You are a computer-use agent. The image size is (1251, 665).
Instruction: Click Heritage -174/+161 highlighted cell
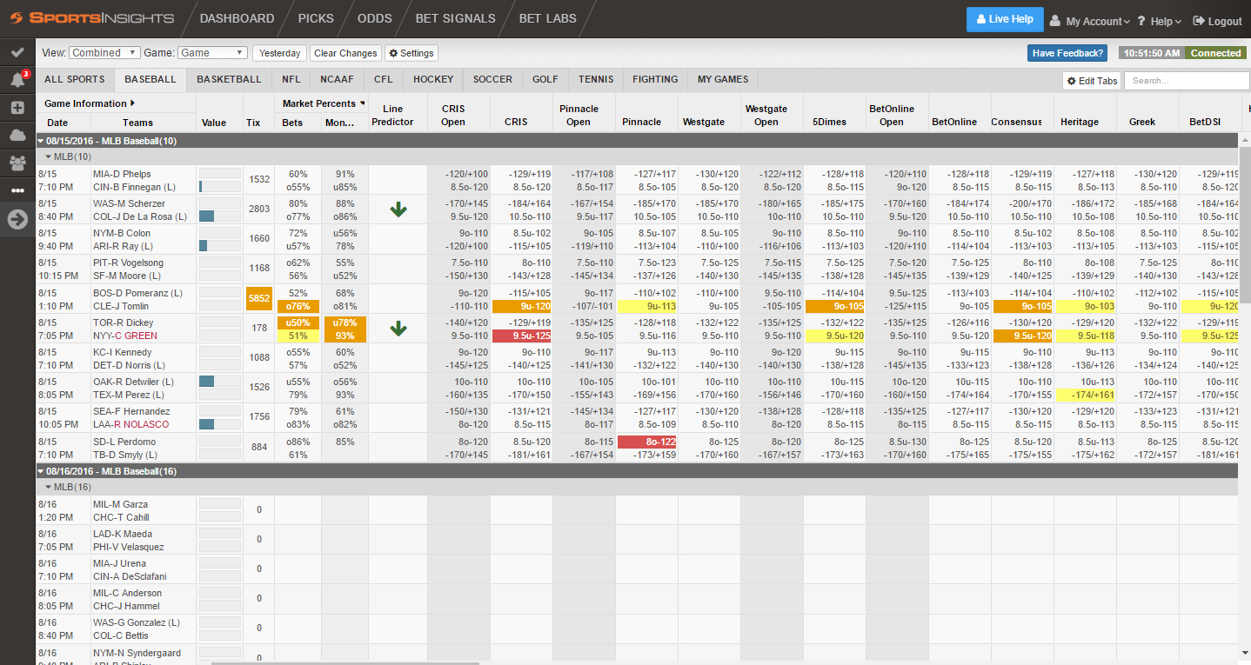(1086, 395)
